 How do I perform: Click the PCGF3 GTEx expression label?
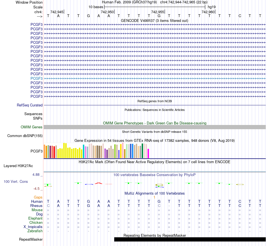pos(36,151)
